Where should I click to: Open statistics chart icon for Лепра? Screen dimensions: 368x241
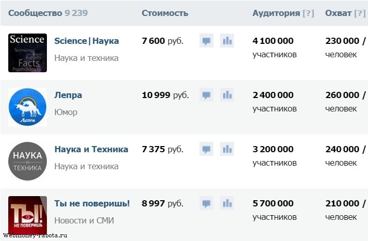click(x=227, y=95)
